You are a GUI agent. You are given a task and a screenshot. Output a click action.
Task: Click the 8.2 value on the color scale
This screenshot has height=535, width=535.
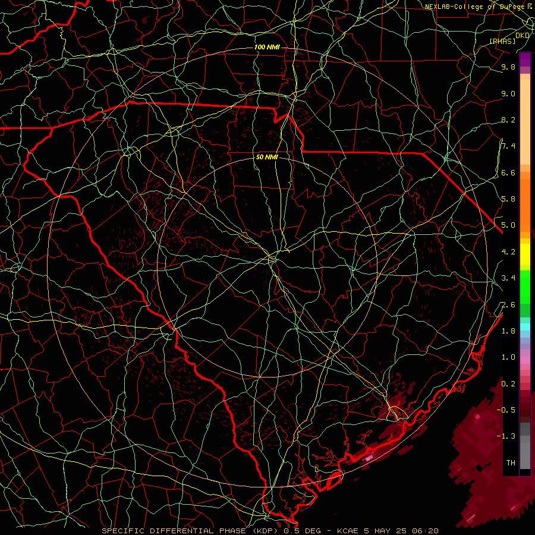(508, 120)
